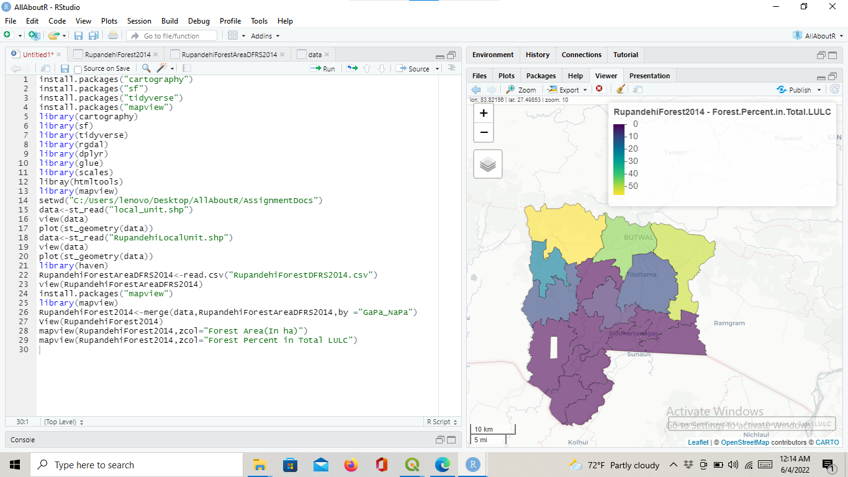848x477 pixels.
Task: Click the map zoom out minus button
Action: [484, 132]
